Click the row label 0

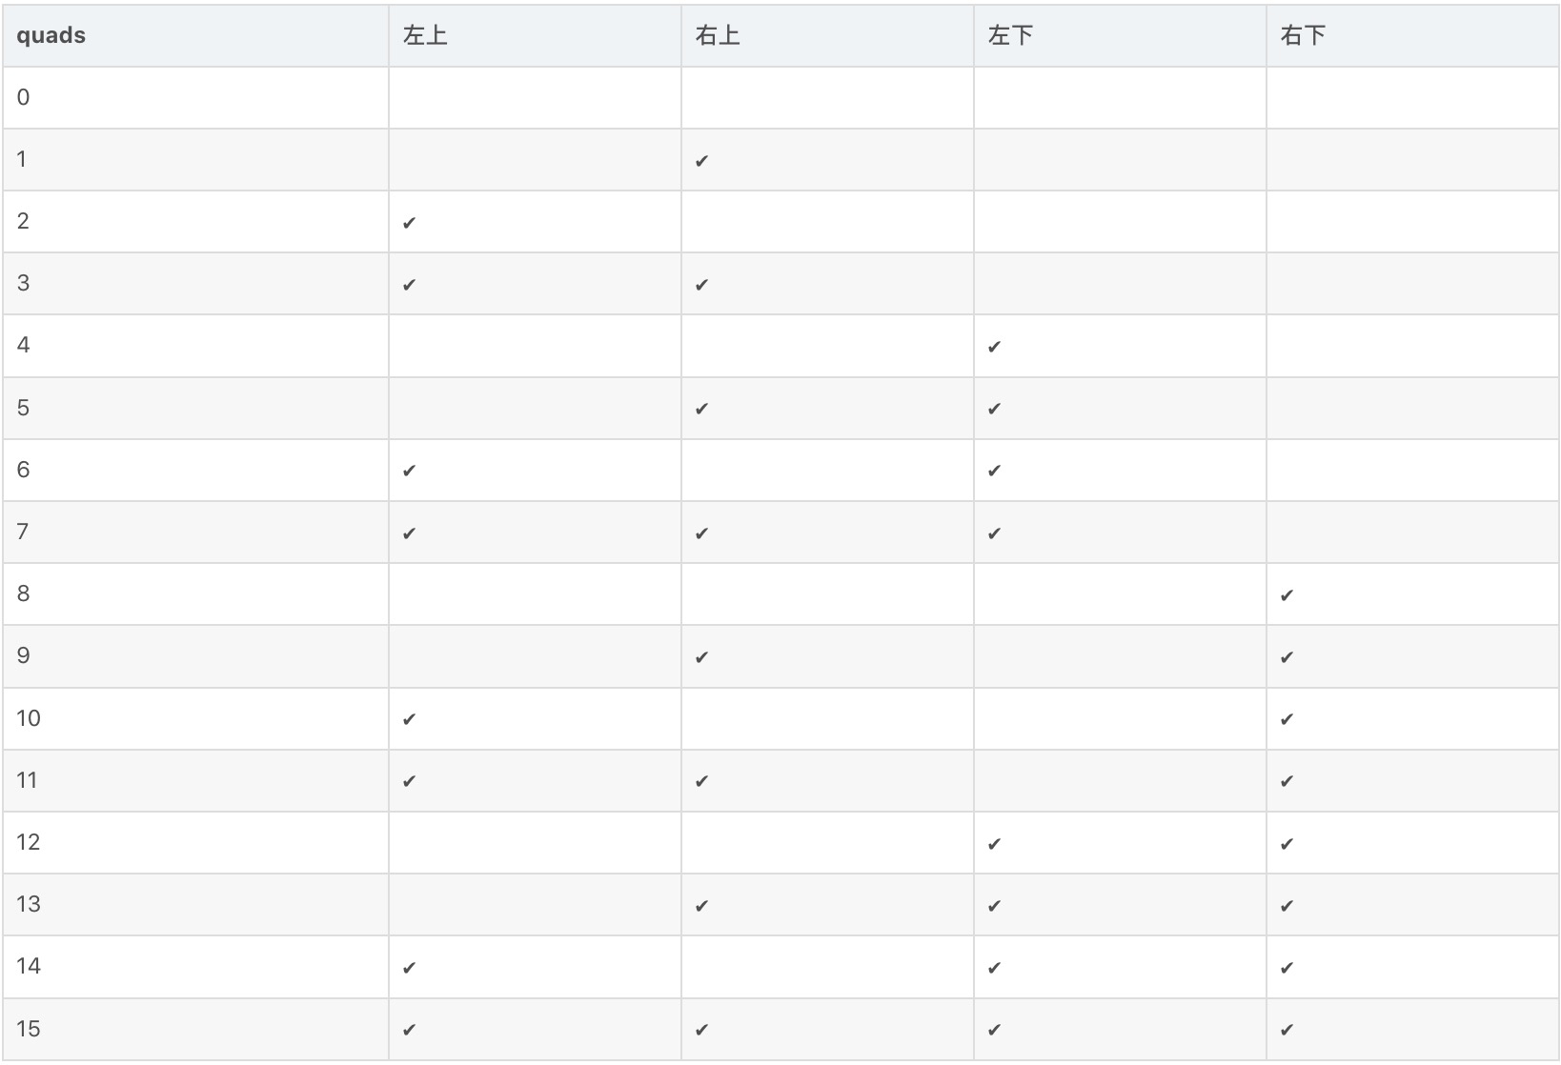click(x=24, y=97)
